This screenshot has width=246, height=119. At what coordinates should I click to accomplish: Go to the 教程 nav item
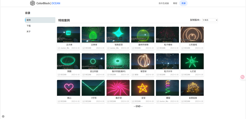click(x=175, y=3)
